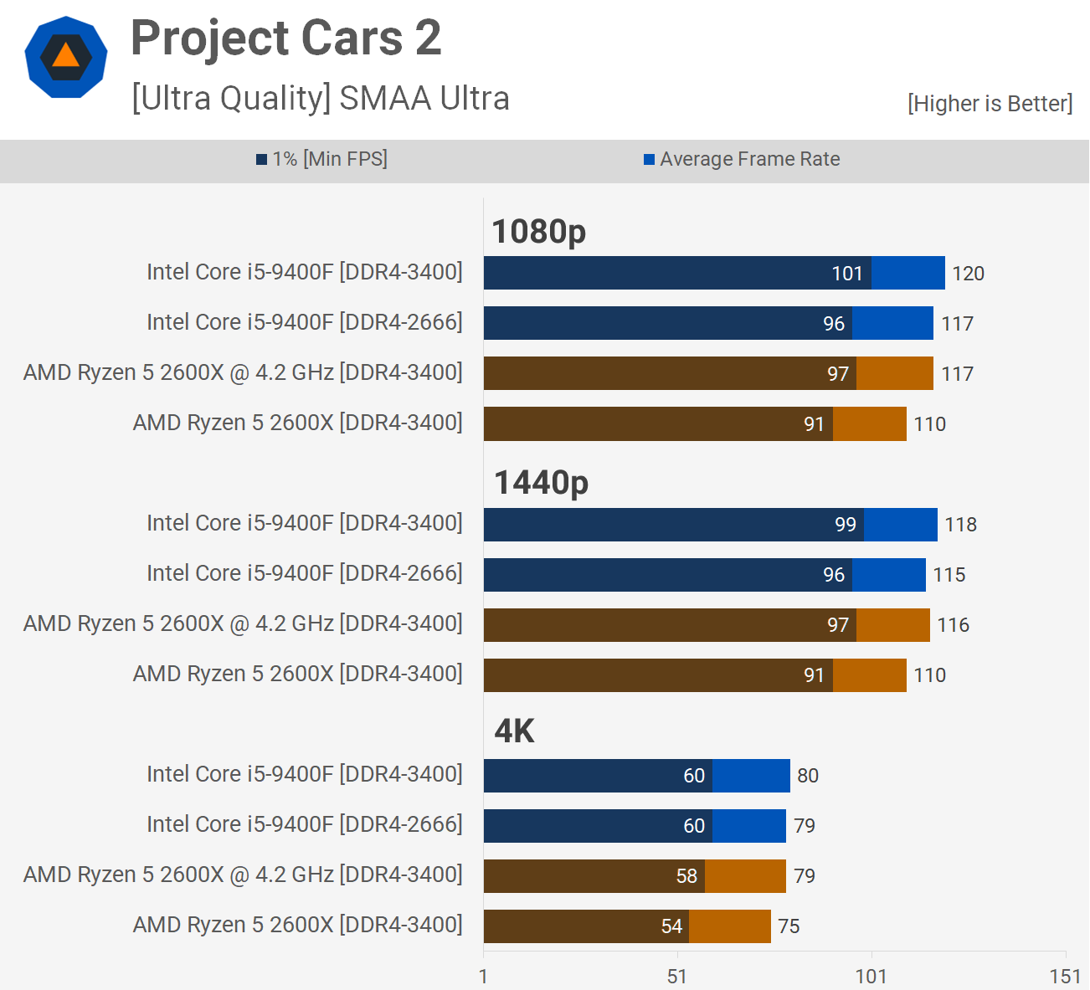Click the 118 average value in 1440p
Screen dimensions: 1090x990
pos(960,525)
